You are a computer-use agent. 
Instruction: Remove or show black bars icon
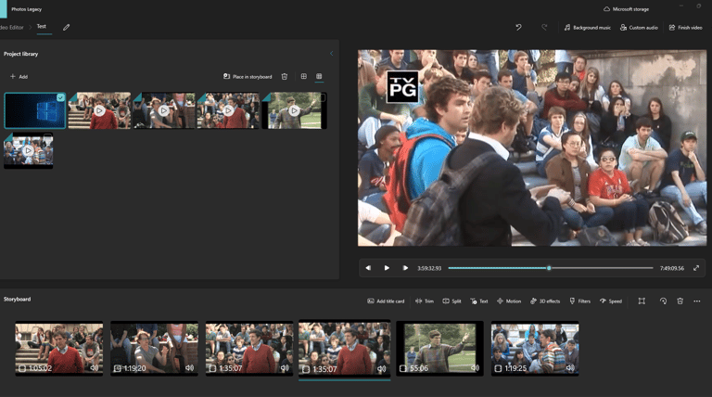click(x=642, y=301)
